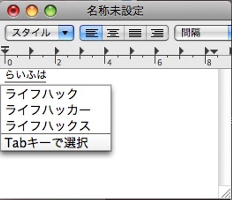Screen dimensions: 232x200
Task: Select left text alignment
Action: click(91, 33)
